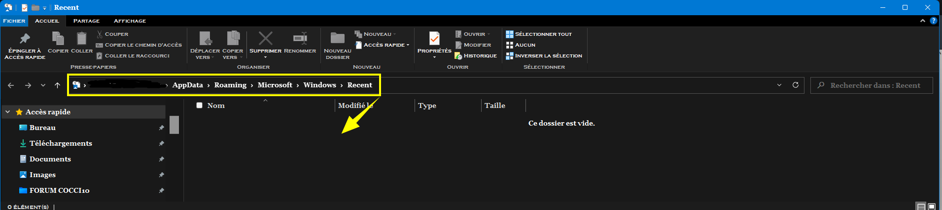942x210 pixels.
Task: Open Documents in the navigation pane
Action: point(50,159)
